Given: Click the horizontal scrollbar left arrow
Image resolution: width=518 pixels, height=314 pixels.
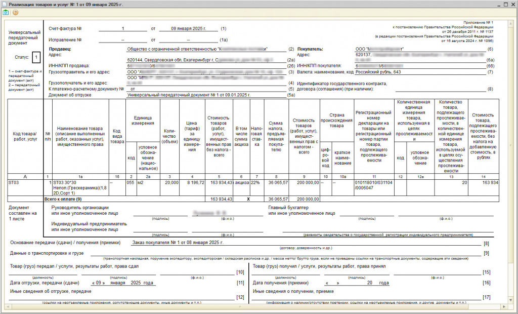Looking at the screenshot, I should 7,307.
